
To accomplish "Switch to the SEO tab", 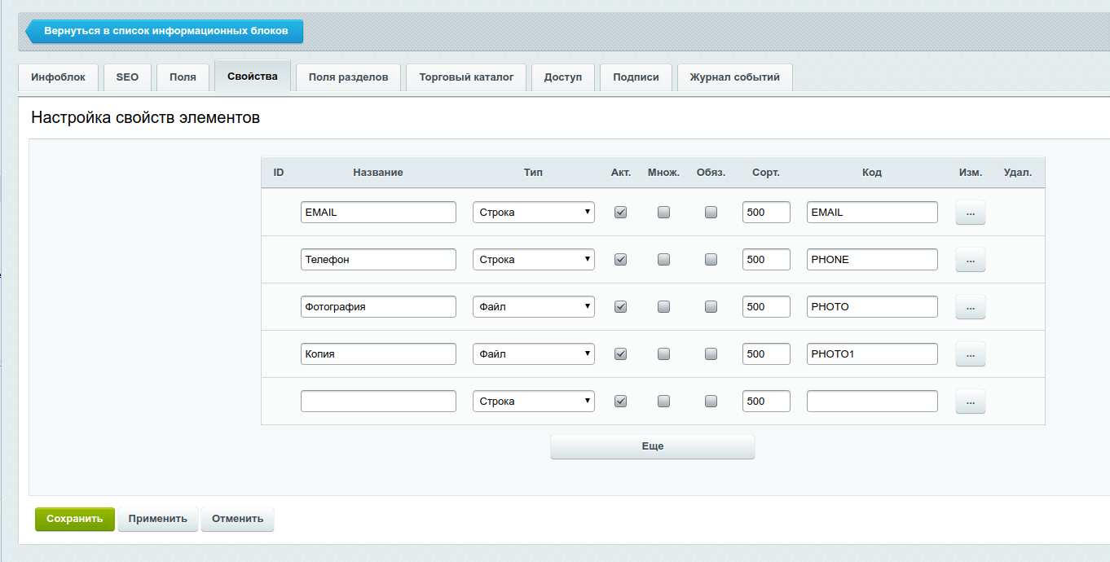I will [127, 77].
